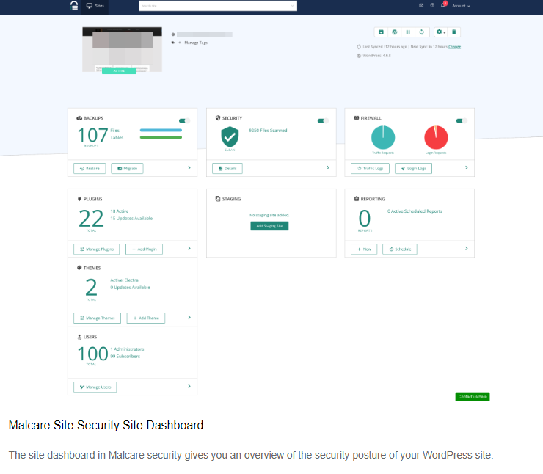Pause syncing with the pause icon
This screenshot has width=543, height=474.
coord(408,32)
